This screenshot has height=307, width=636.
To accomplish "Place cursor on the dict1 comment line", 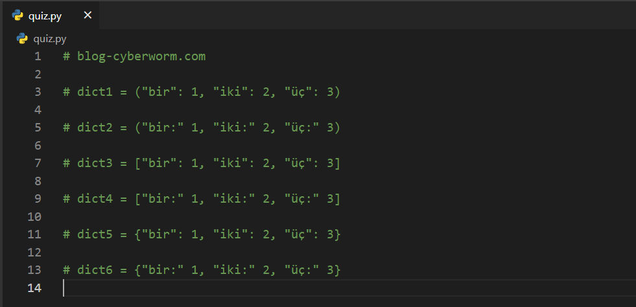I will [x=201, y=92].
